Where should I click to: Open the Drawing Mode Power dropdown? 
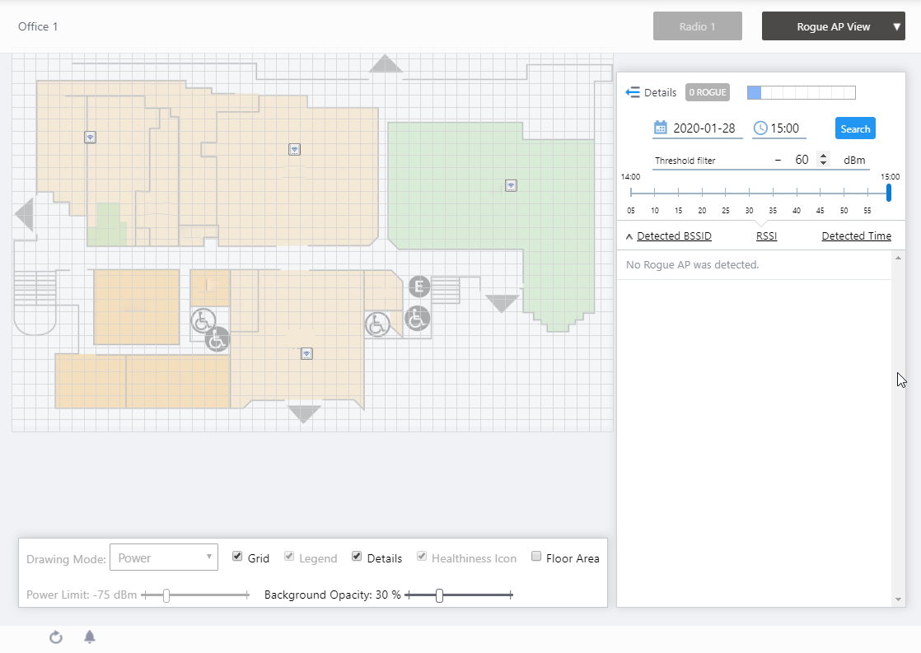point(164,557)
